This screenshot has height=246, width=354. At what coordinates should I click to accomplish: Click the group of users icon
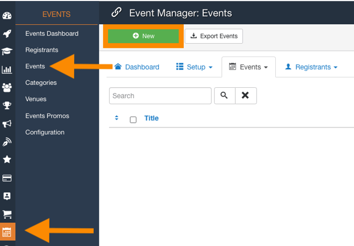(x=7, y=87)
